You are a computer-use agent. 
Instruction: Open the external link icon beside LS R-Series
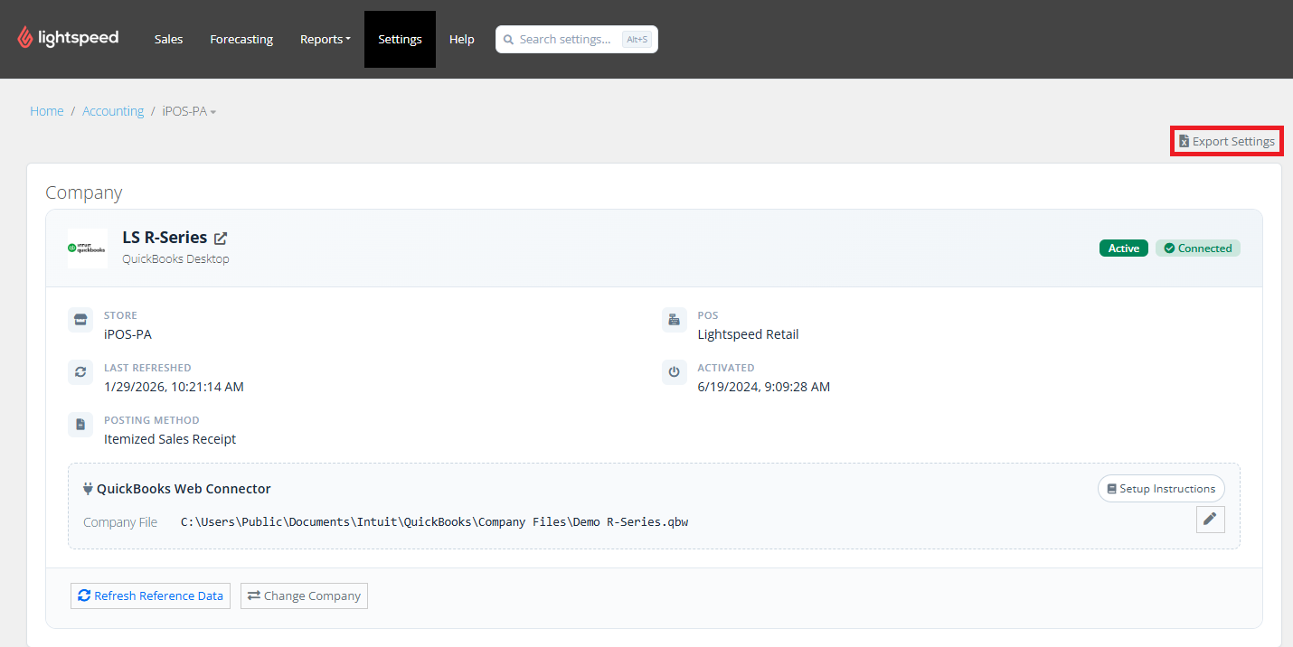[221, 239]
